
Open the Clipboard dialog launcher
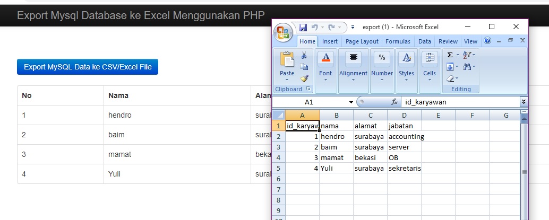pyautogui.click(x=308, y=89)
